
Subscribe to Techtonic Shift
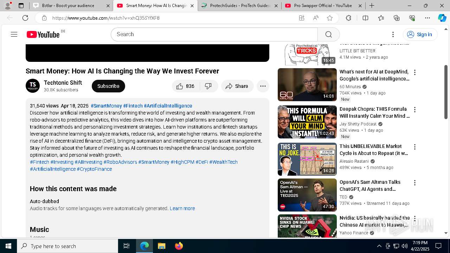[x=108, y=86]
